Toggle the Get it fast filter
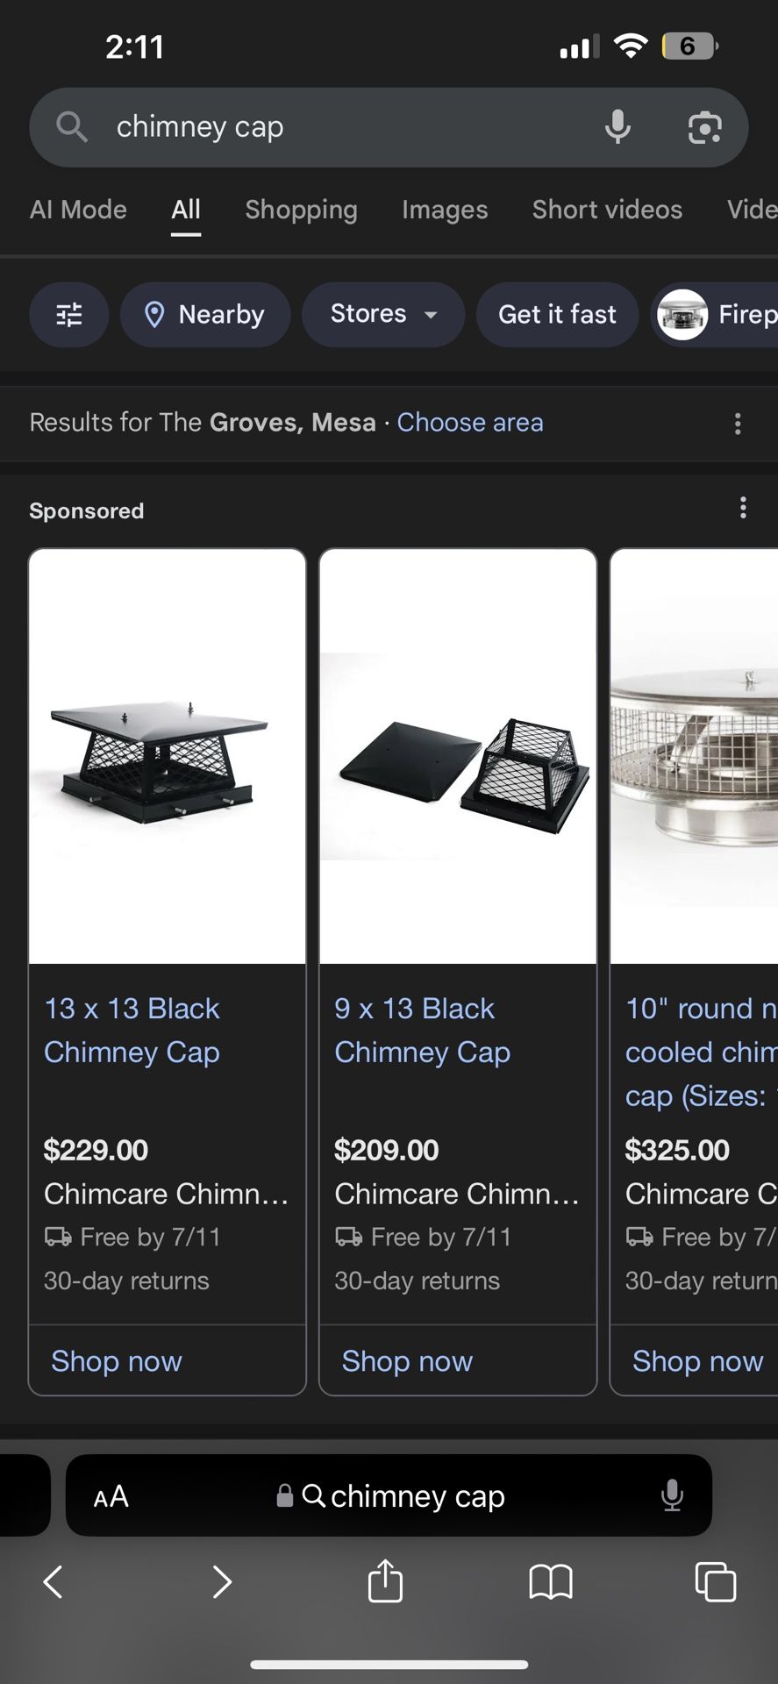This screenshot has width=778, height=1684. pyautogui.click(x=557, y=314)
